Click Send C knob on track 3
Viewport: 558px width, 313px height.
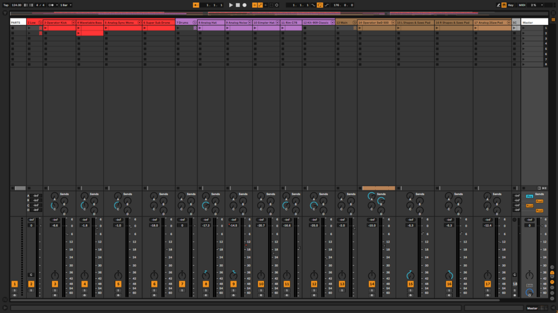tap(54, 206)
